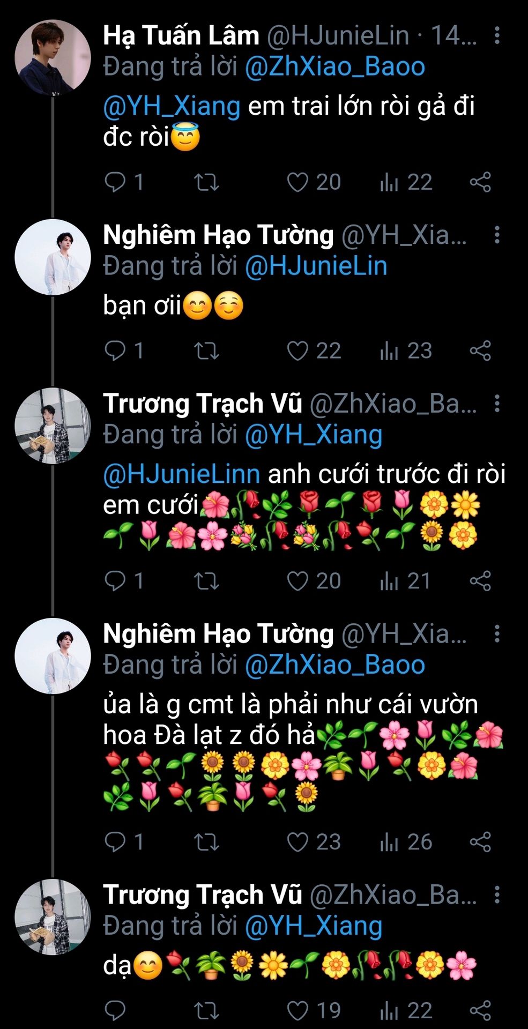Share the last "dạ" tweet
Screen dimensions: 528x1029
pyautogui.click(x=480, y=1011)
